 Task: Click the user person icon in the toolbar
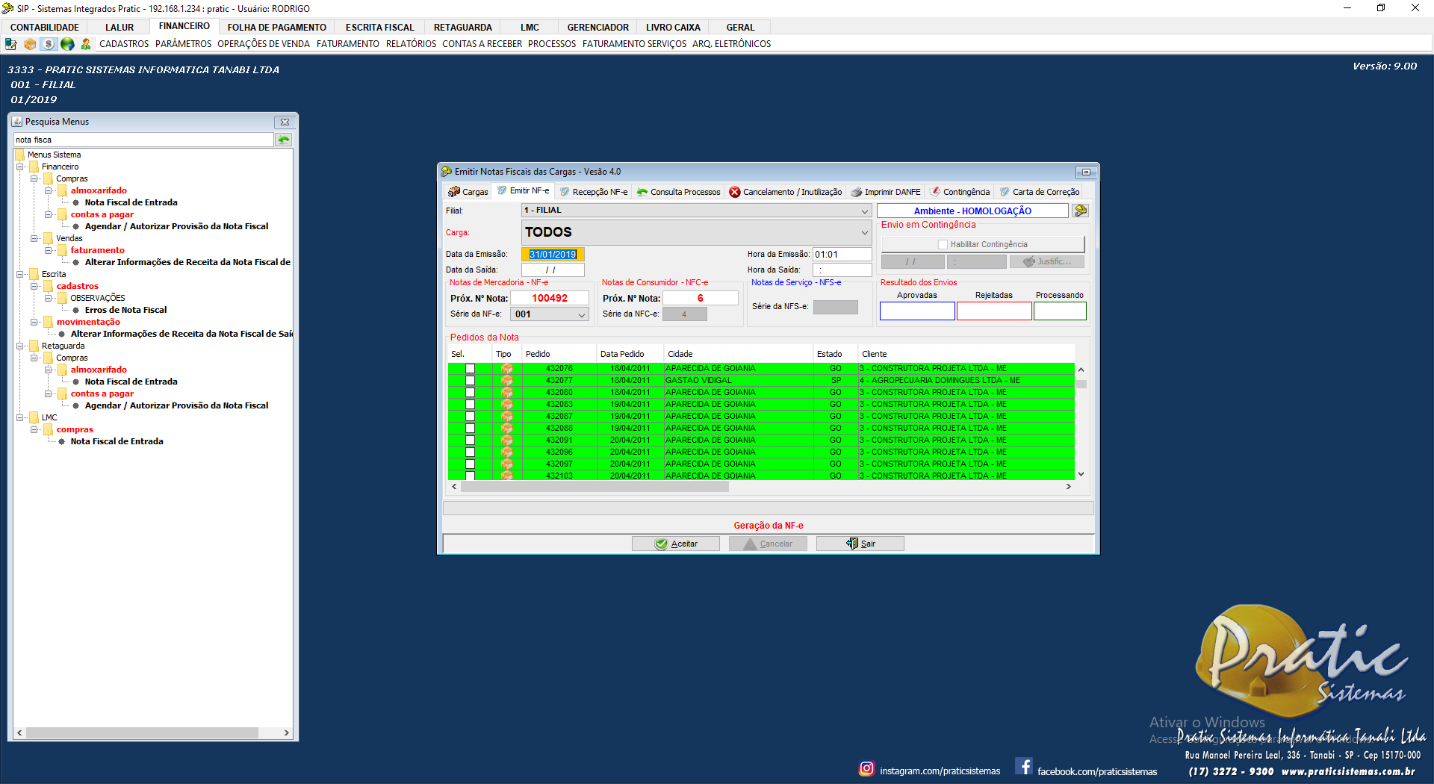[86, 44]
